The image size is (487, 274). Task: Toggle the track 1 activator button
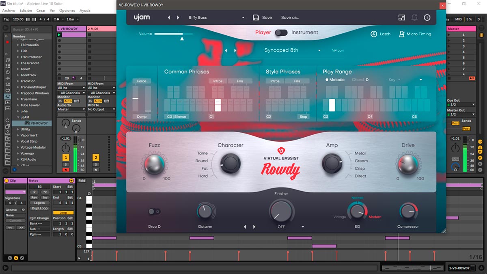[x=65, y=157]
